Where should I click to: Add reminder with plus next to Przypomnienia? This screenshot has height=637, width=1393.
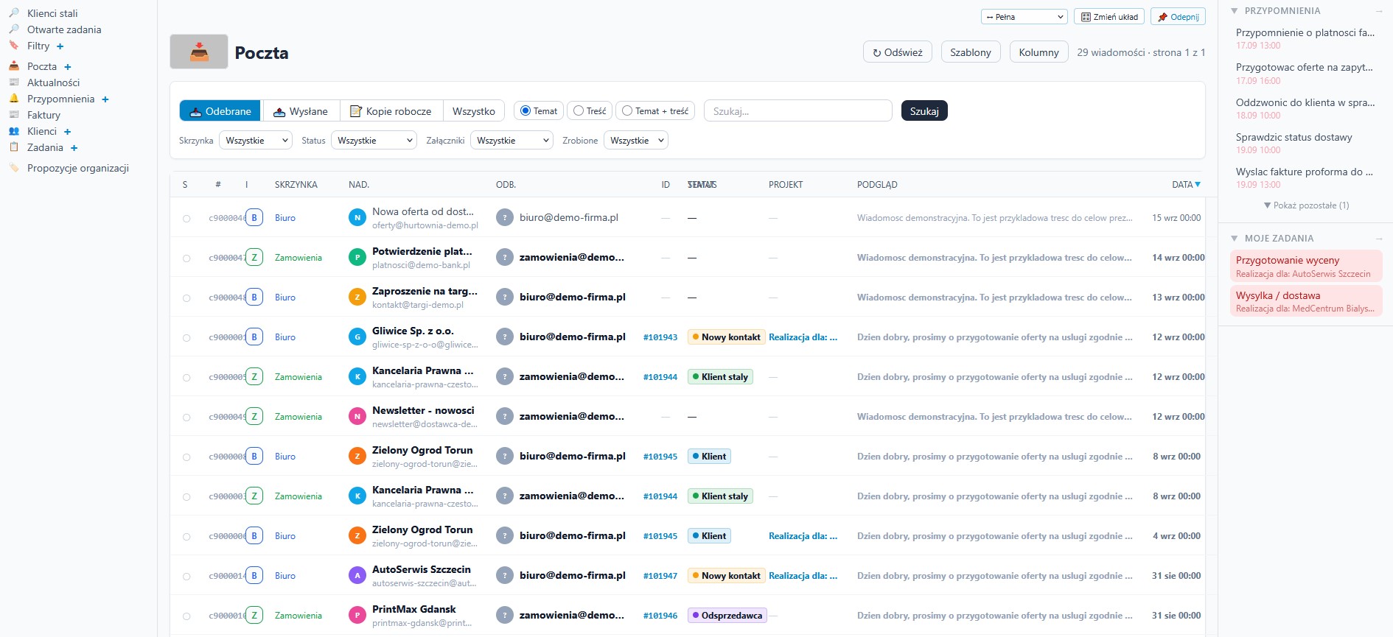[x=105, y=99]
